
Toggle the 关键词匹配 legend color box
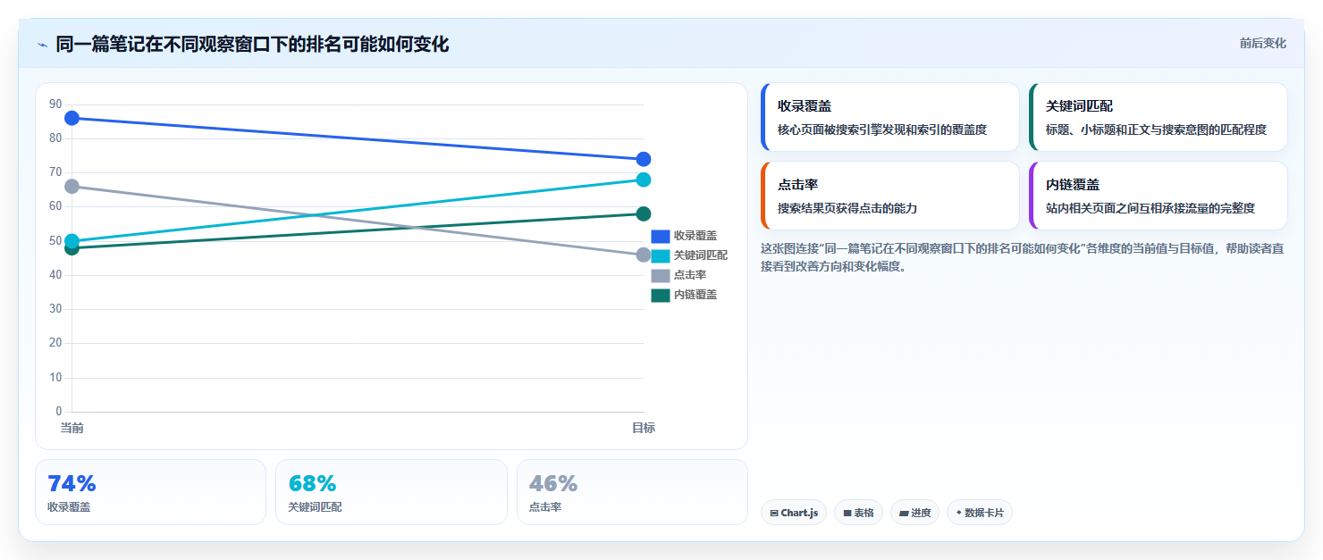660,255
